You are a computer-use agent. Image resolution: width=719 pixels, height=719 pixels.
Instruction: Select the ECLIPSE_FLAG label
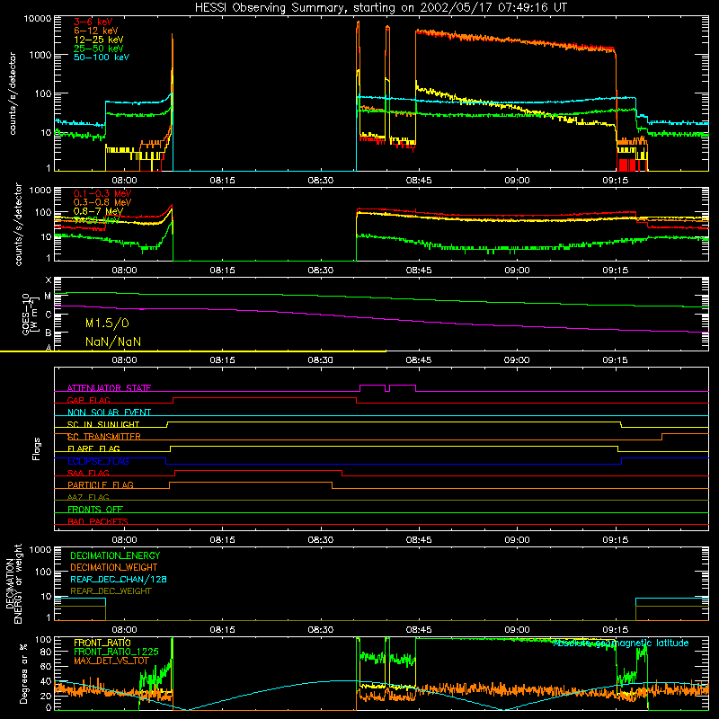(98, 461)
